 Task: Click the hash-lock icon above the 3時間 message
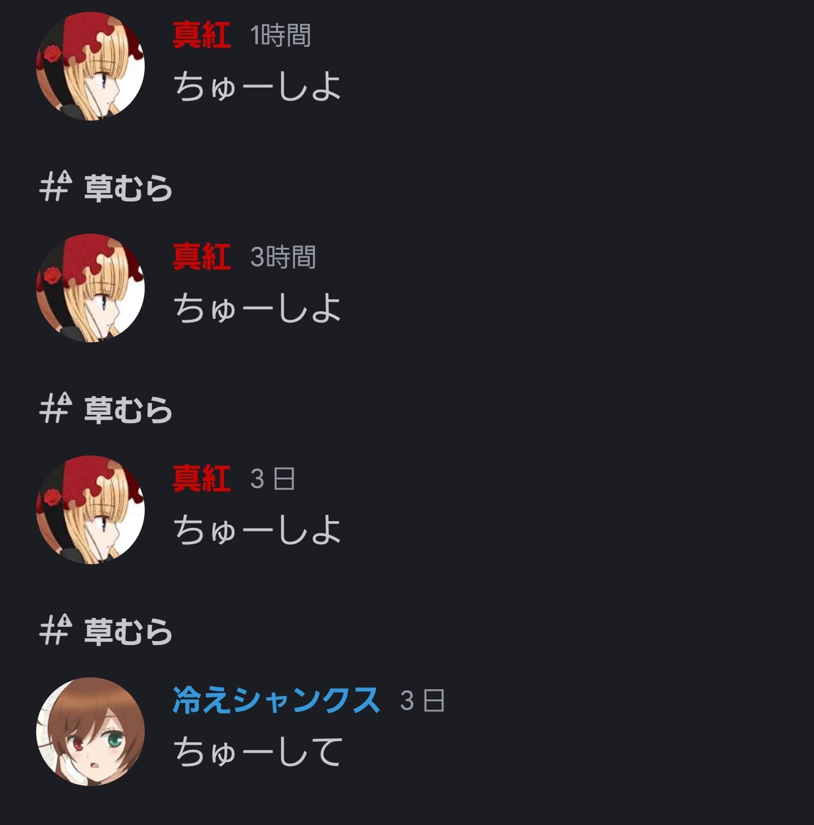[x=56, y=186]
